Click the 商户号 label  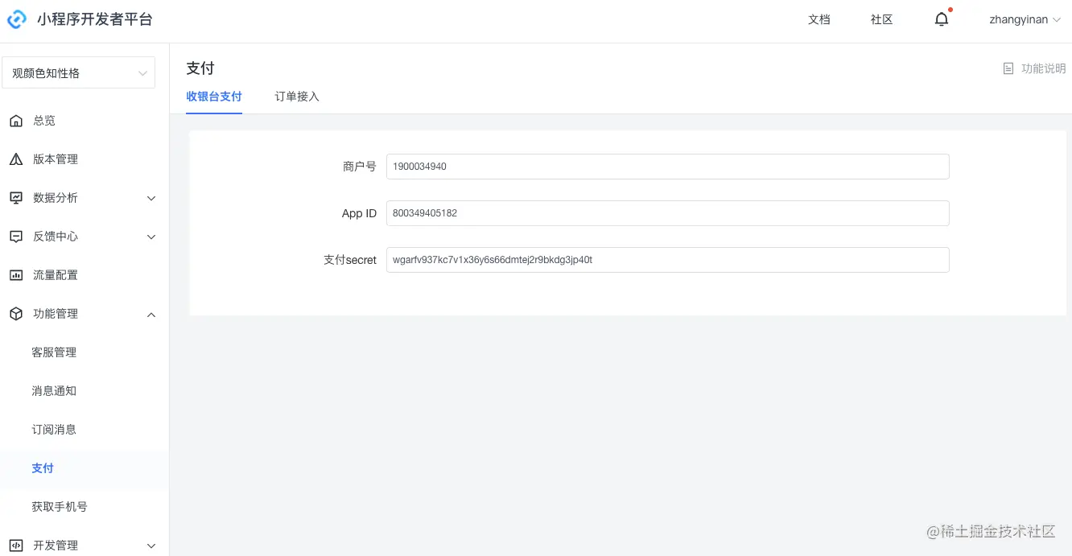pyautogui.click(x=360, y=167)
